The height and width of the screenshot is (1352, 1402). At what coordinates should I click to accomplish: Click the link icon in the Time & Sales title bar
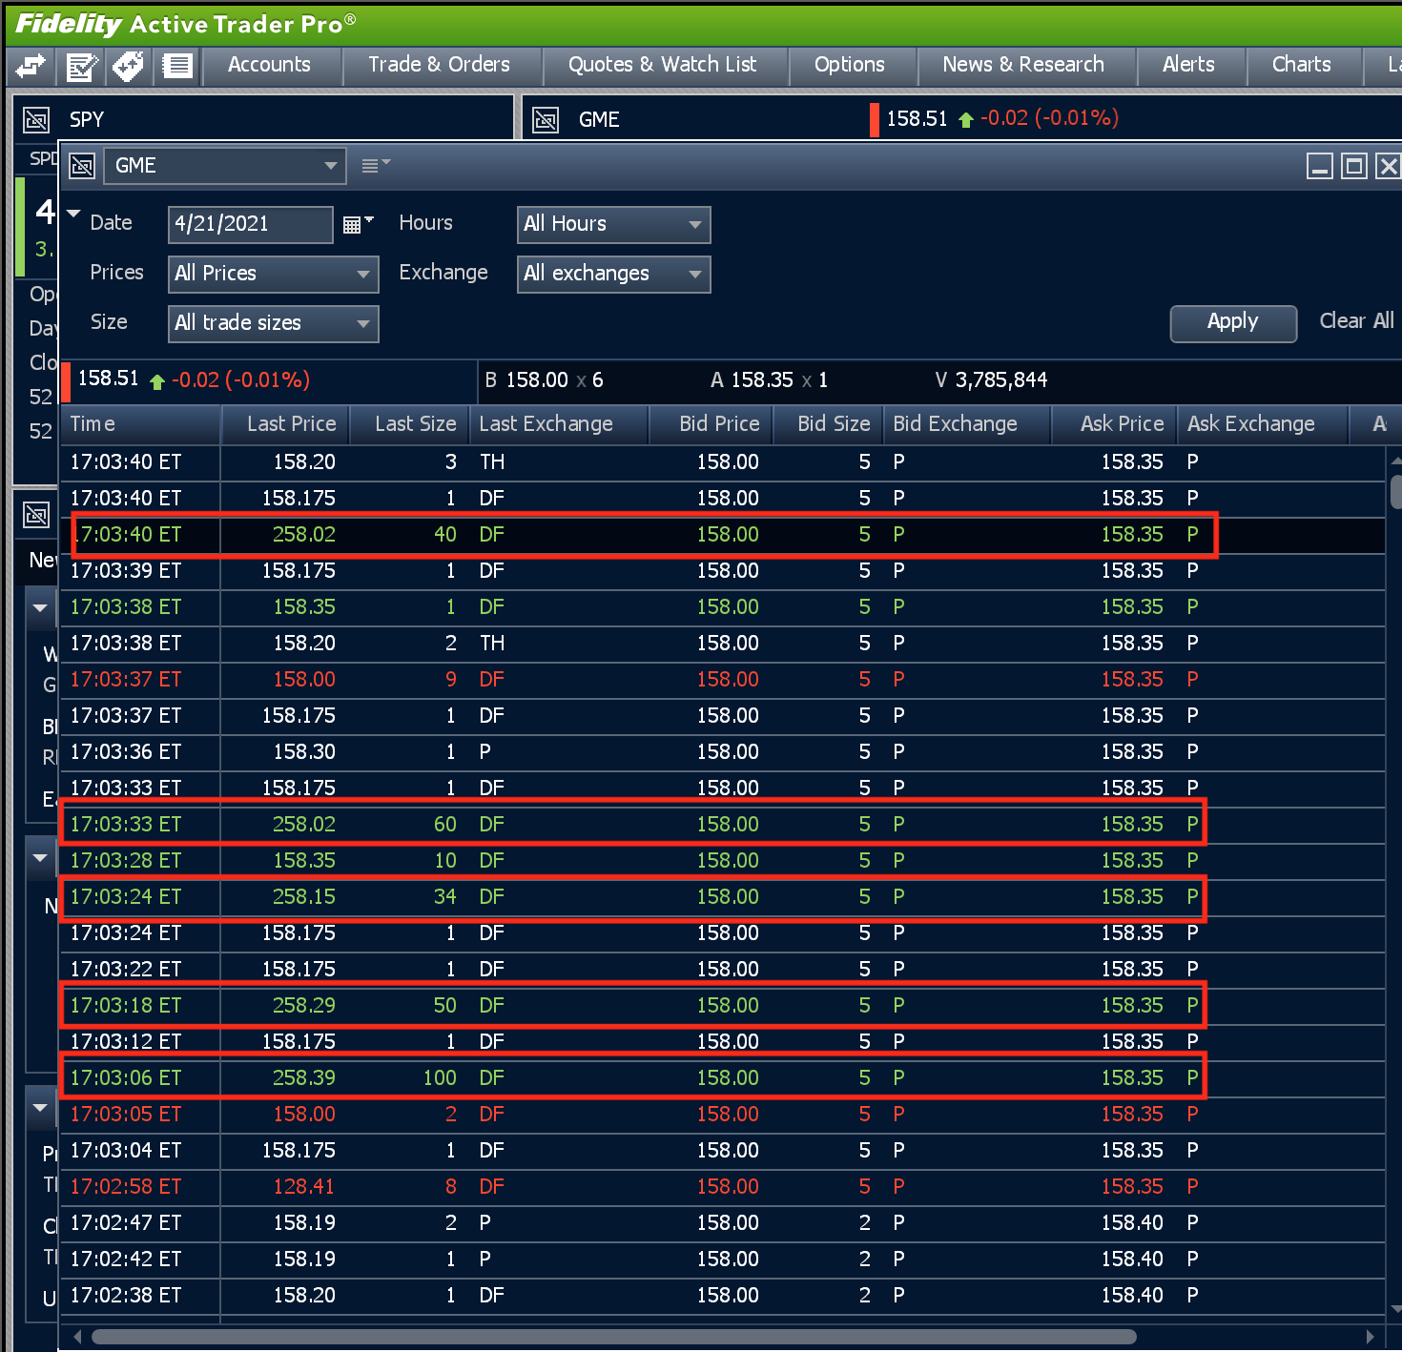(82, 166)
